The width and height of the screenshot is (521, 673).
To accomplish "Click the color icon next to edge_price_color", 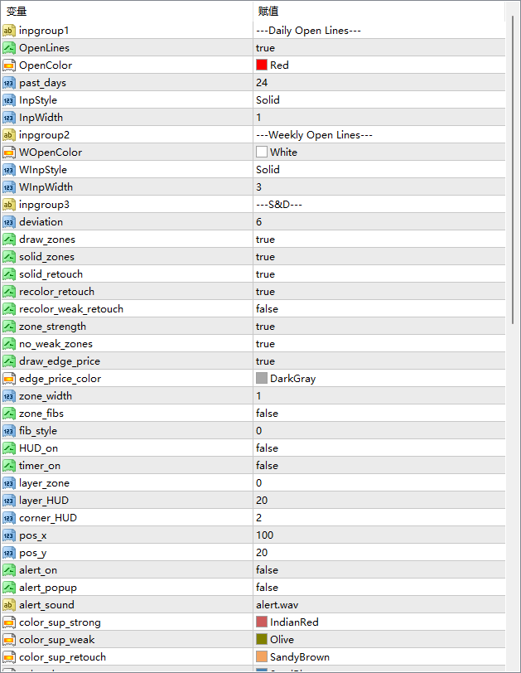I will (9, 379).
